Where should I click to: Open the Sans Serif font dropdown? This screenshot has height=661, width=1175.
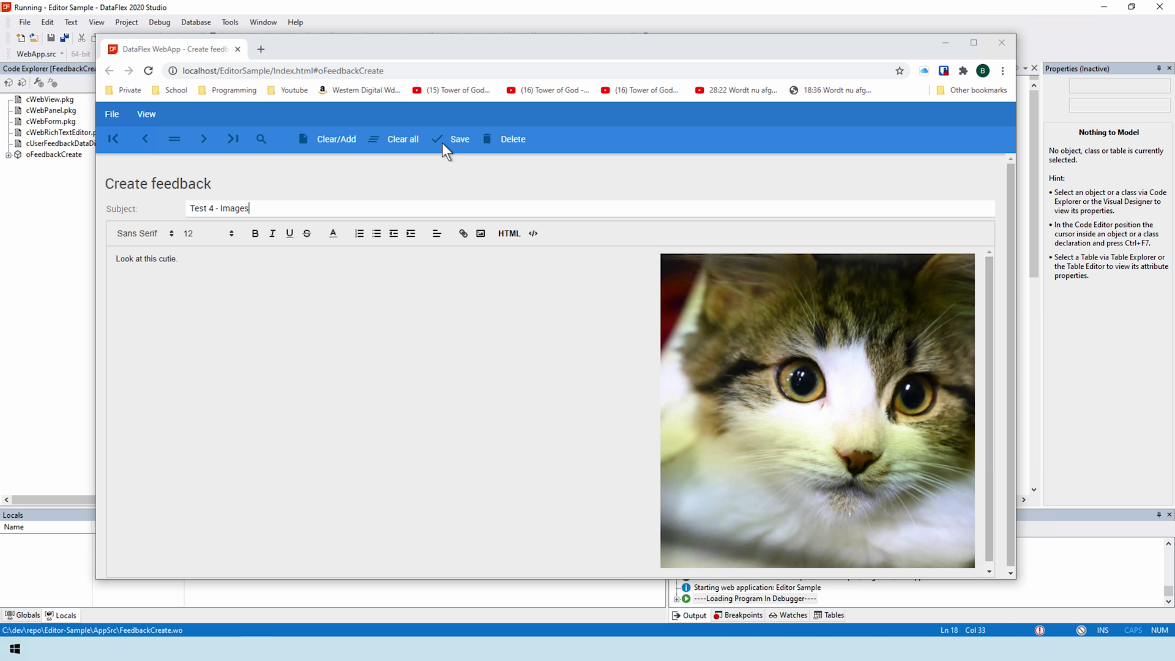click(x=146, y=233)
